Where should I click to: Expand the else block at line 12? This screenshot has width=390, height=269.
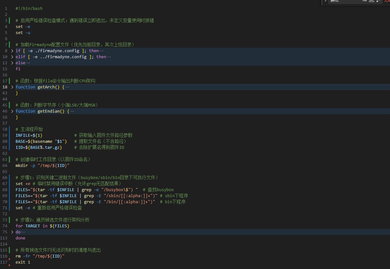pos(12,63)
